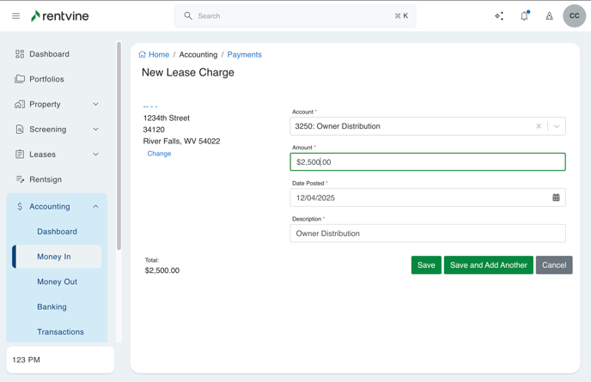Cancel the new lease charge
The image size is (591, 382).
(553, 265)
